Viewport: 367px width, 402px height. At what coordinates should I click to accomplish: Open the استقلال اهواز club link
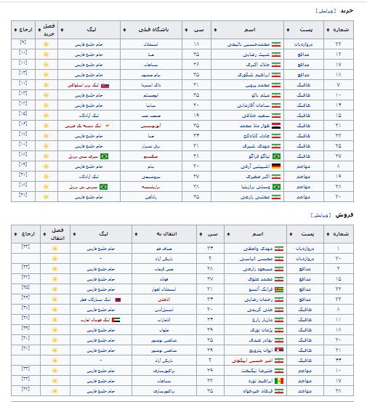[x=164, y=289]
